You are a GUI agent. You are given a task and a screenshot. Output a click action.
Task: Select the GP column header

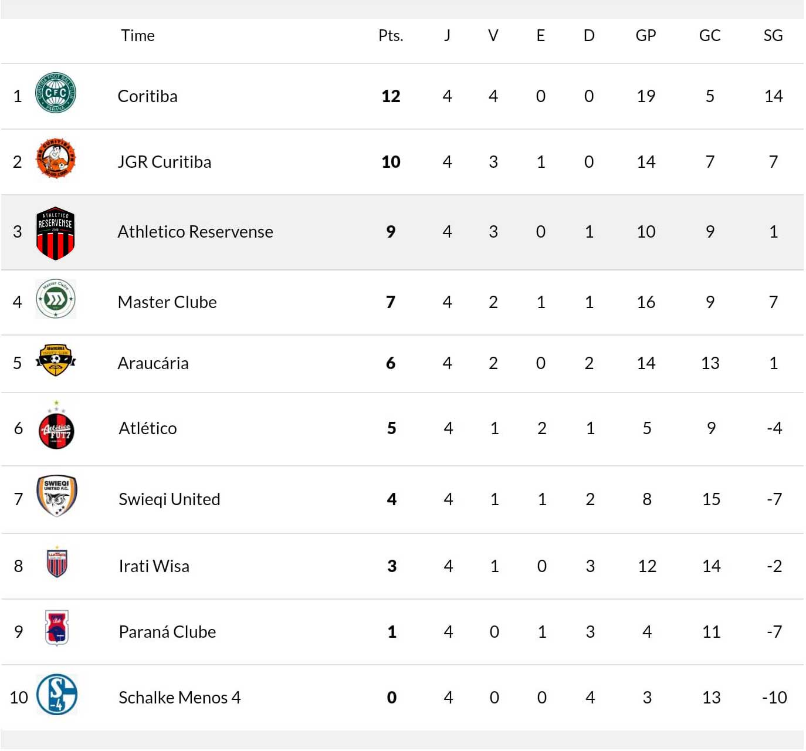tap(646, 36)
